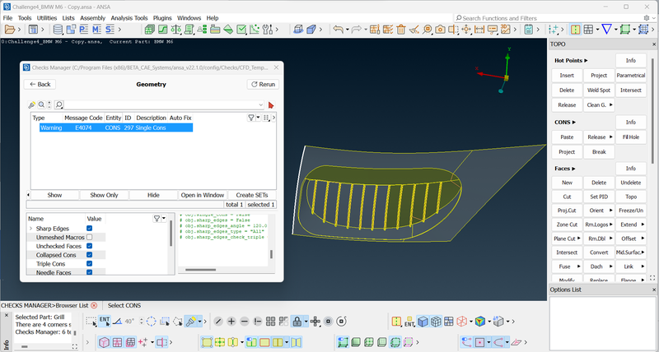
Task: Click the Weld Spot button
Action: click(x=599, y=90)
